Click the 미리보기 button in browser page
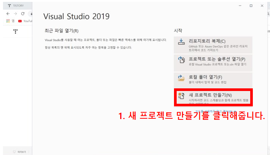270x155 pixels. [x=19, y=152]
